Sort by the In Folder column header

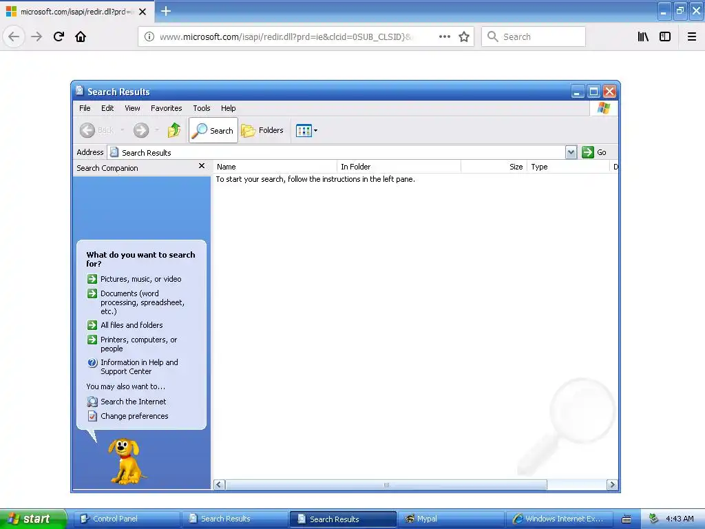(x=399, y=167)
